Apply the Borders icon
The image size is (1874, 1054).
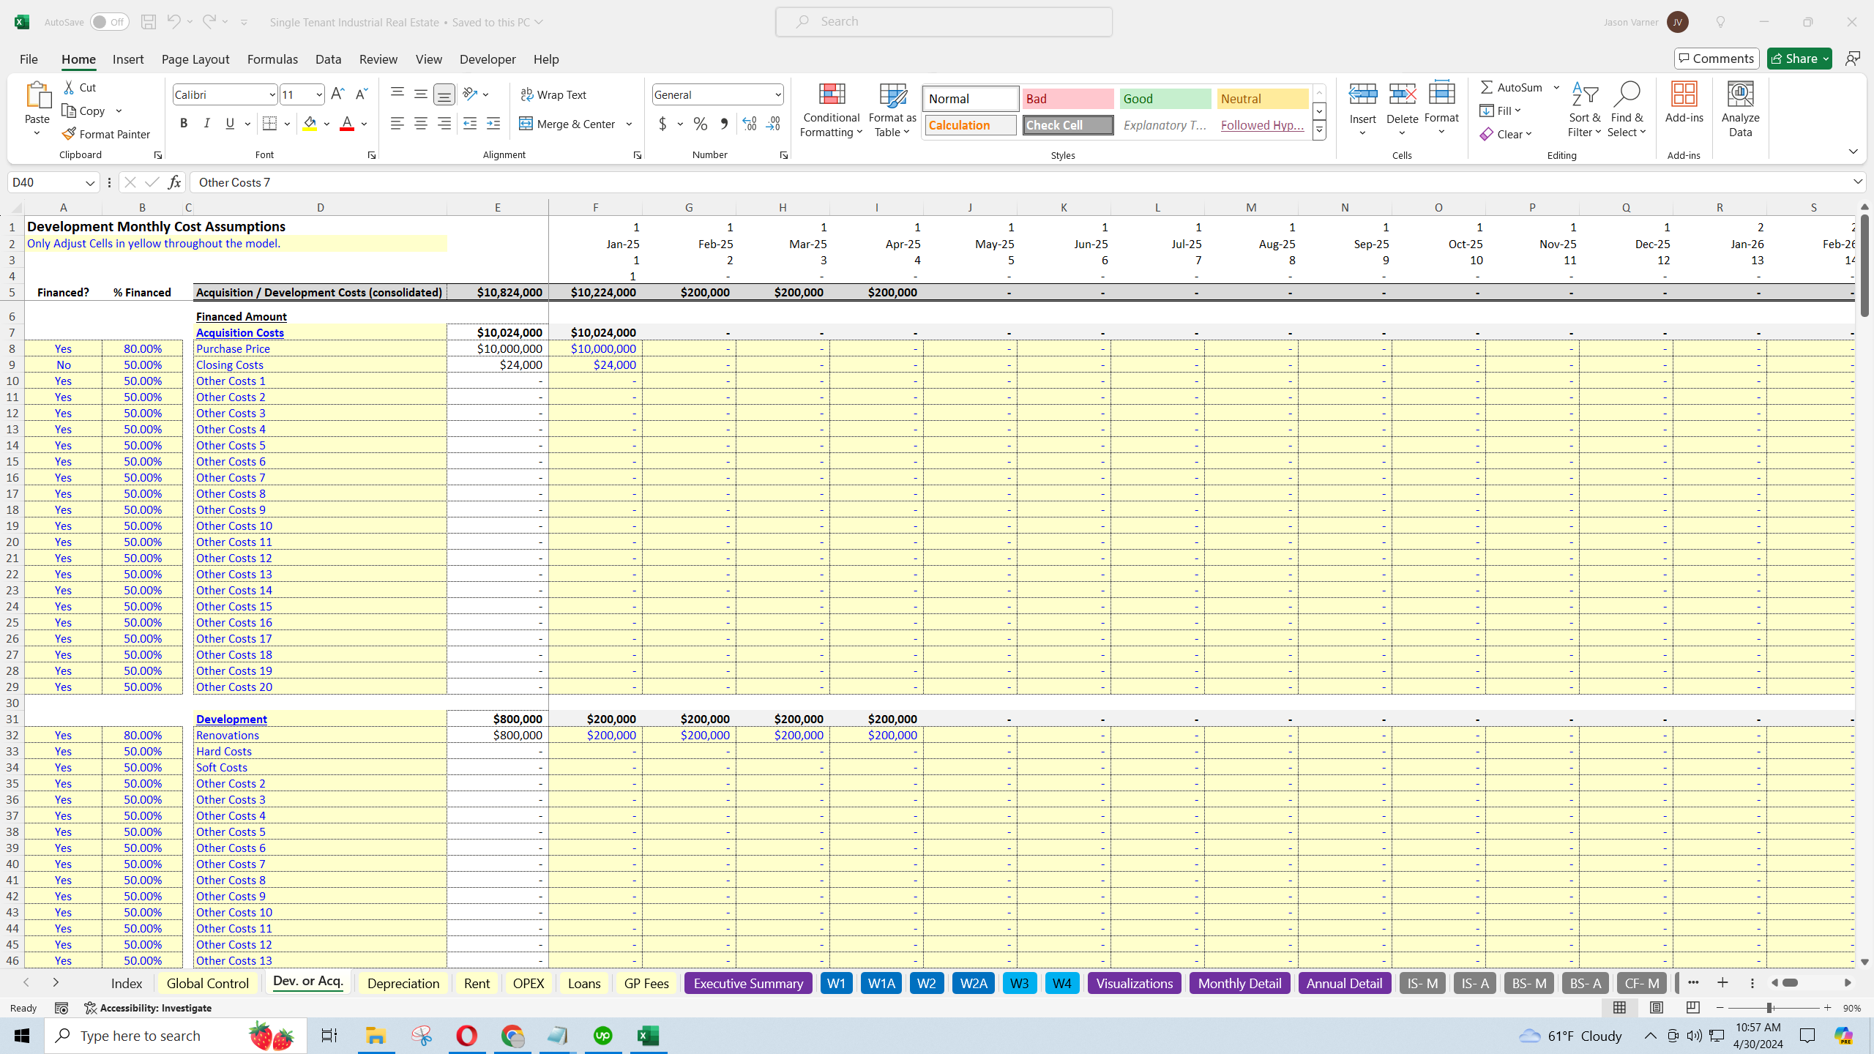click(x=269, y=124)
